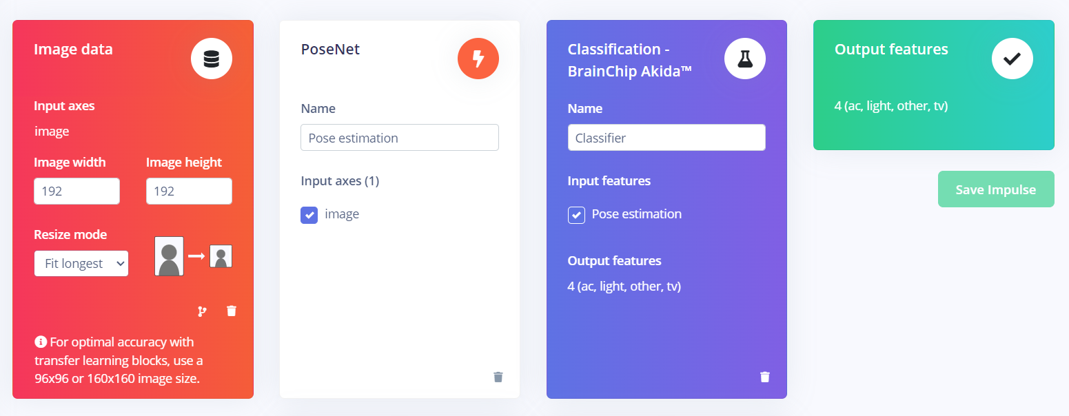This screenshot has height=416, width=1069.
Task: Open the Resize mode dropdown
Action: point(81,263)
